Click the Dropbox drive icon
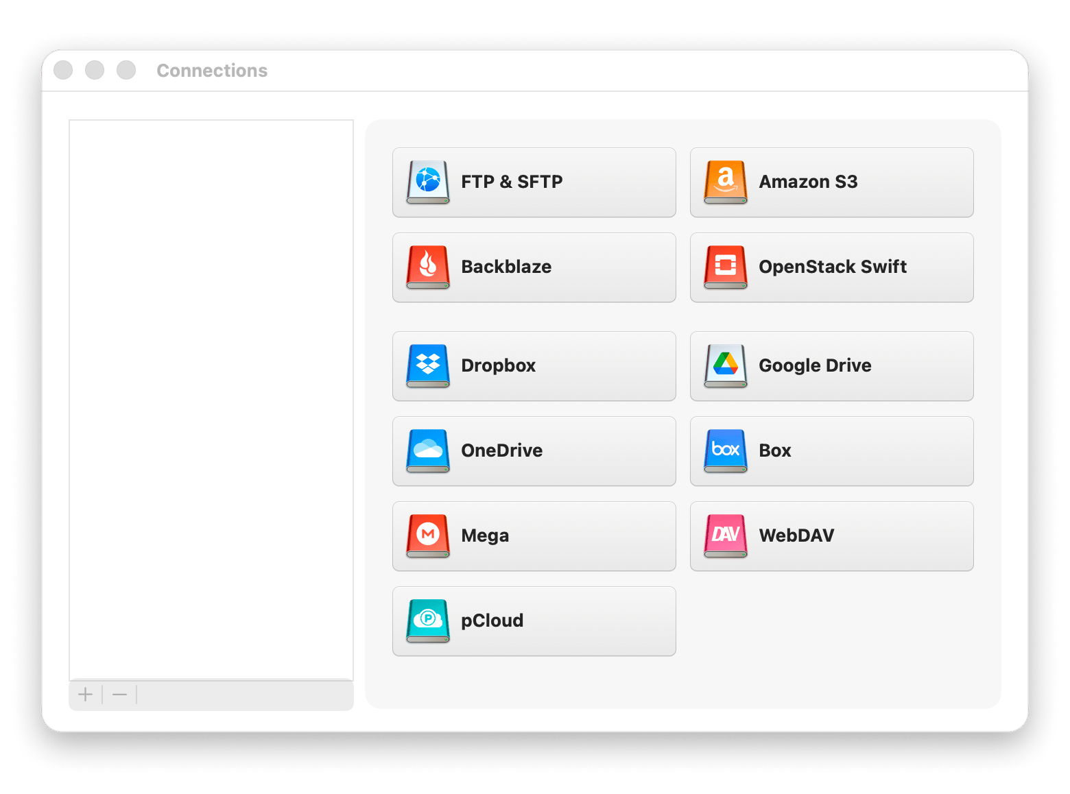Image resolution: width=1070 pixels, height=794 pixels. coord(428,366)
